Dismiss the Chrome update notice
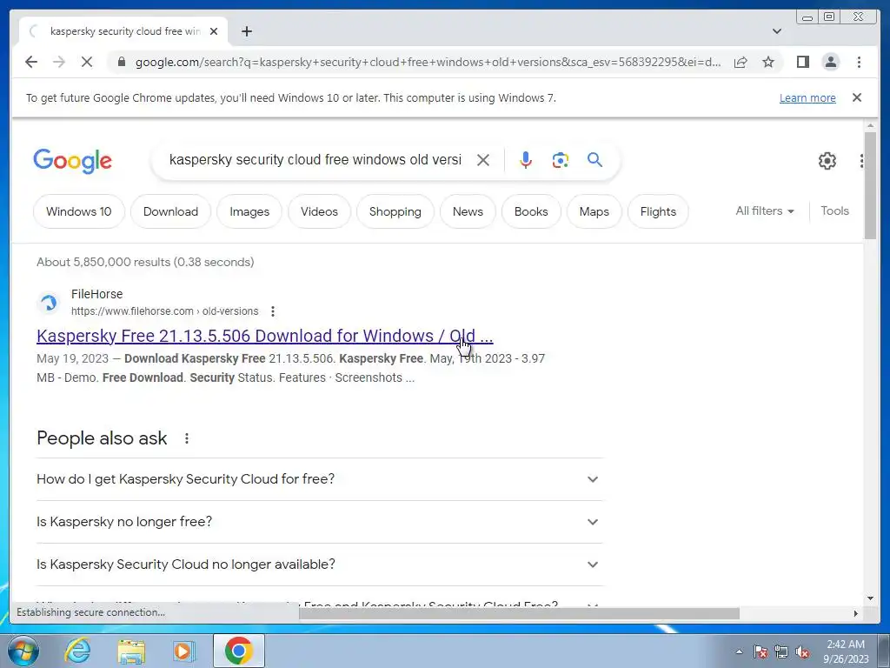The height and width of the screenshot is (668, 890). [x=857, y=97]
